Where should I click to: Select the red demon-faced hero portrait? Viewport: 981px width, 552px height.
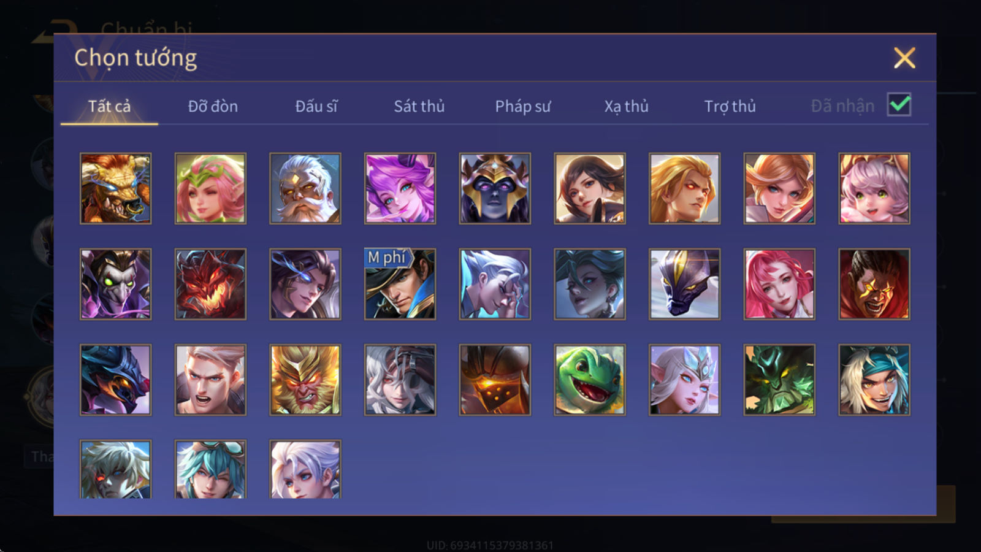tap(210, 284)
